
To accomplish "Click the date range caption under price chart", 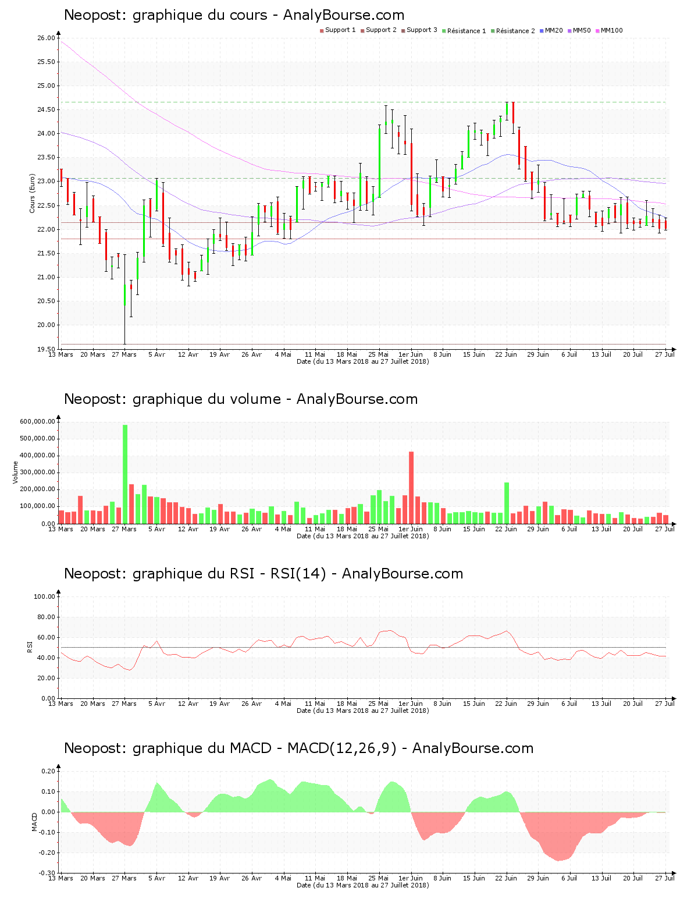I will point(363,362).
